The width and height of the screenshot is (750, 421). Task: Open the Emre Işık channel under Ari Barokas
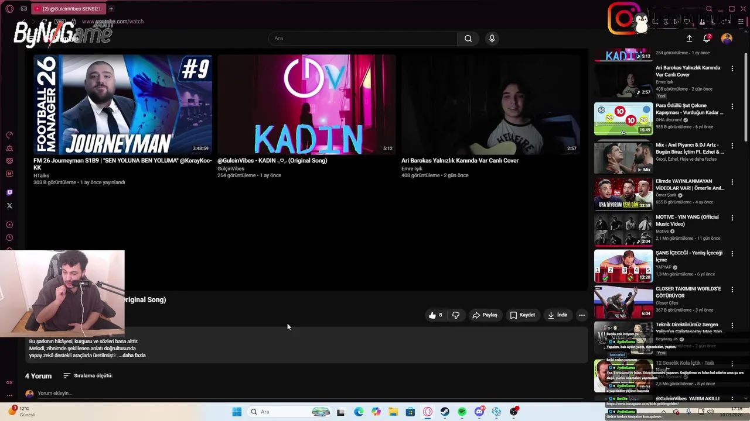coord(412,168)
